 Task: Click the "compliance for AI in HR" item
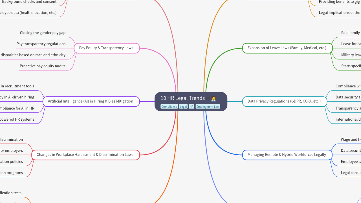tap(17, 108)
